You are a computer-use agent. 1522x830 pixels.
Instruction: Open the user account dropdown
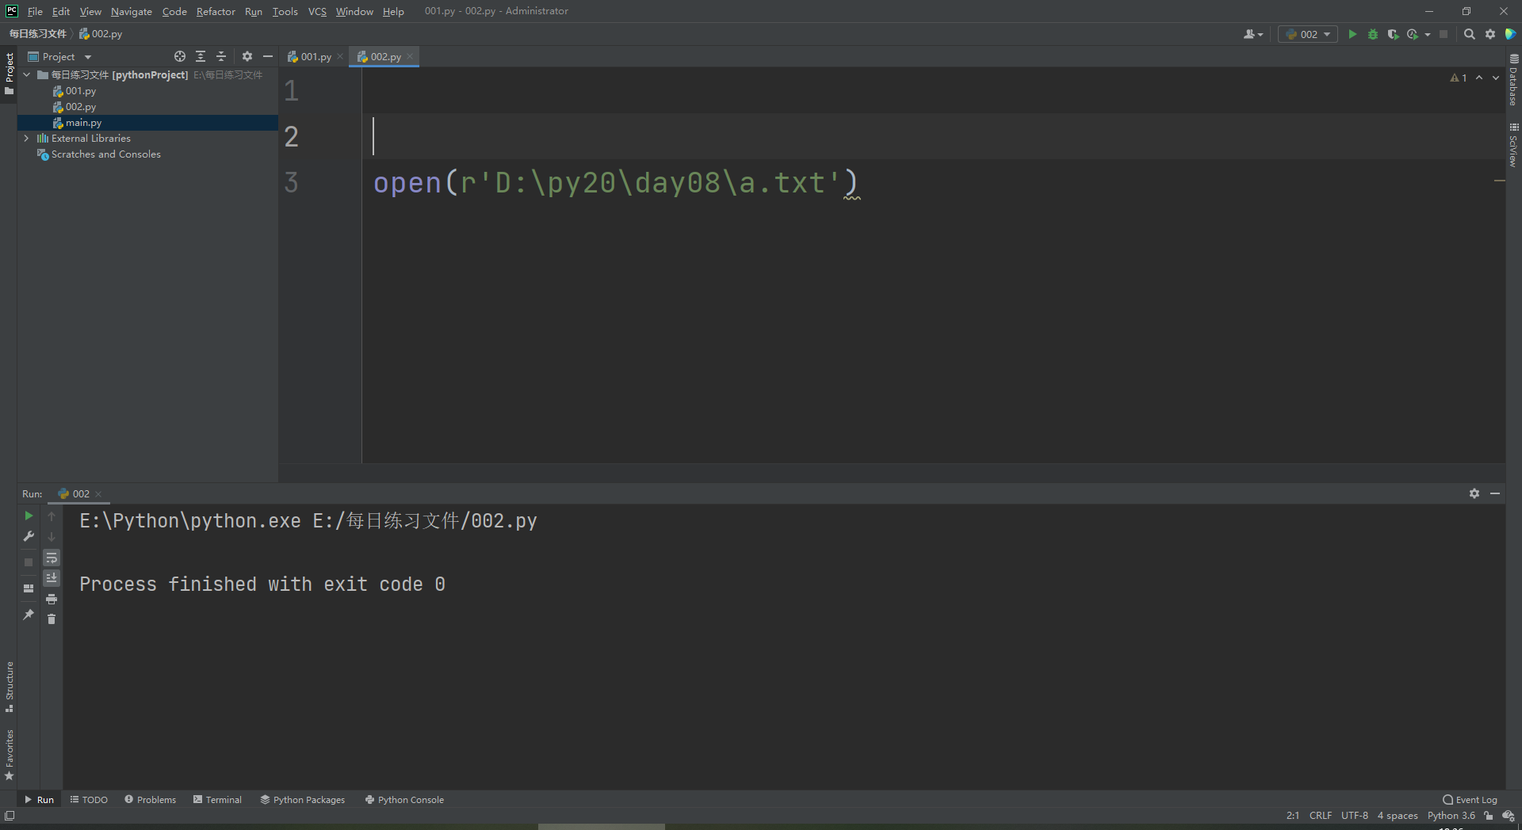pos(1253,34)
